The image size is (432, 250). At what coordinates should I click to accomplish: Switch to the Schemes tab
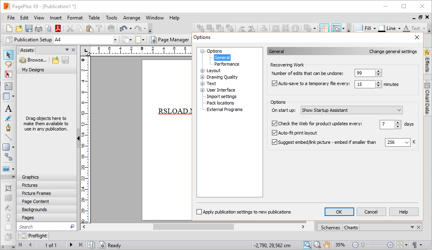[x=330, y=227]
